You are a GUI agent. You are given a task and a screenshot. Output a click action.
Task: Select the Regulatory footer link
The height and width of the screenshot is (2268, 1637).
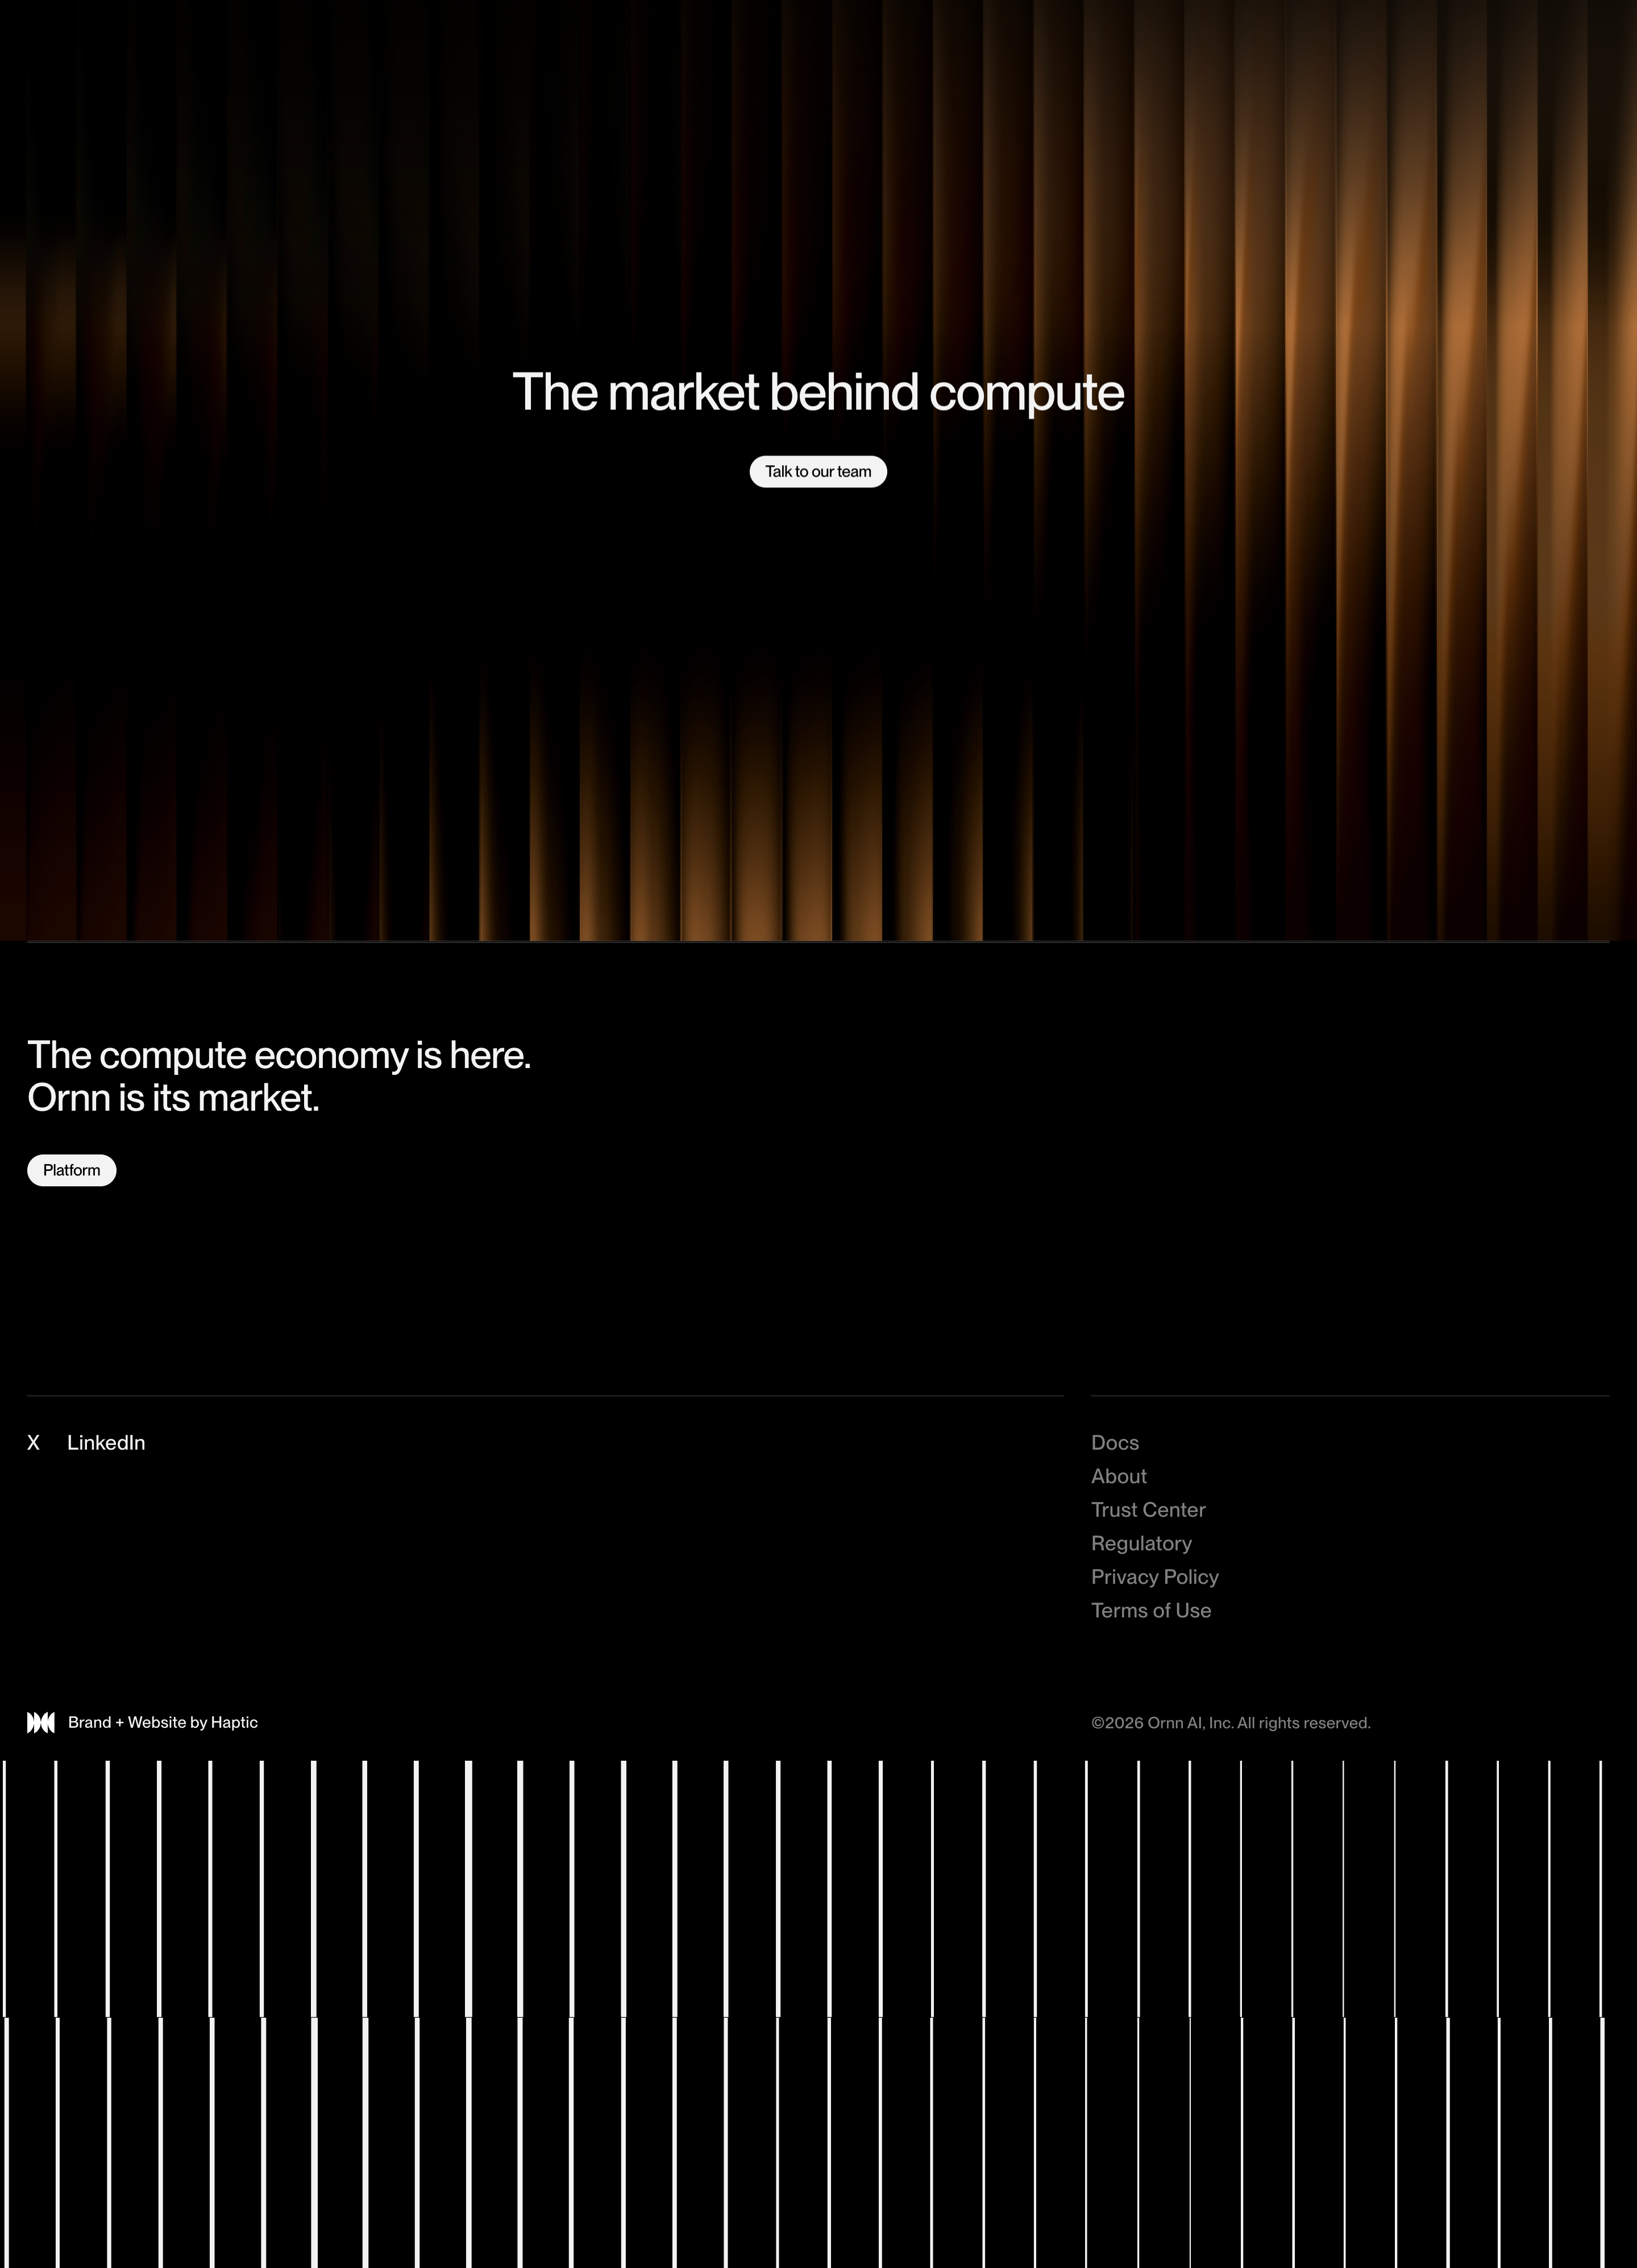pyautogui.click(x=1141, y=1543)
